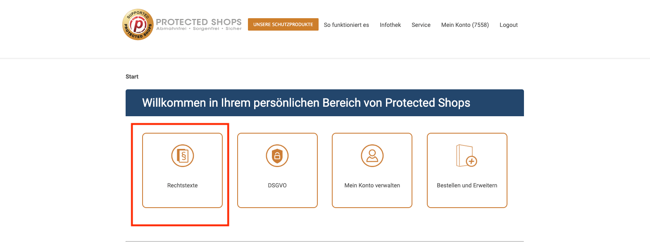Go to So funktioniert es in navigation
This screenshot has height=249, width=650.
point(346,25)
